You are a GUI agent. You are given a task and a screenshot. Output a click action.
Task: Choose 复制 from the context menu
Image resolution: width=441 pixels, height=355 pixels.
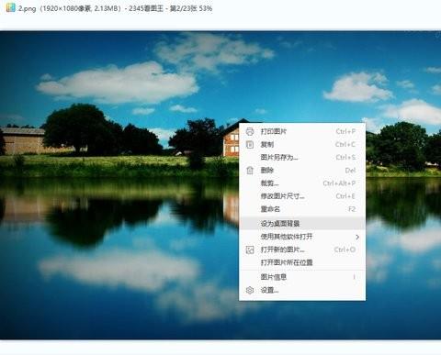pos(302,144)
